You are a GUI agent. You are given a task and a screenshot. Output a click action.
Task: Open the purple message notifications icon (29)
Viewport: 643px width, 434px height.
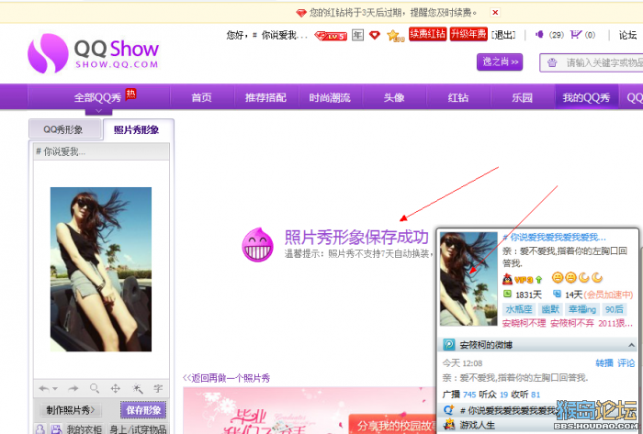click(540, 35)
